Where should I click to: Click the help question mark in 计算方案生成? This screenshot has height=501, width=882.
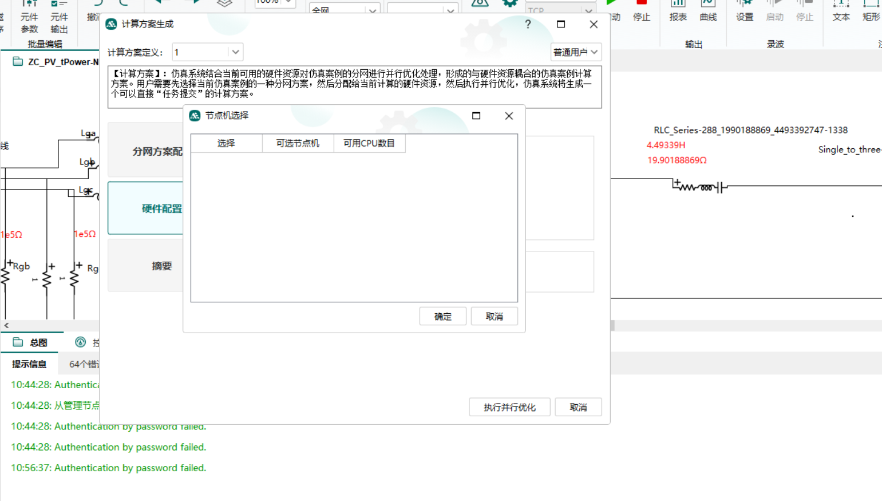(x=528, y=24)
